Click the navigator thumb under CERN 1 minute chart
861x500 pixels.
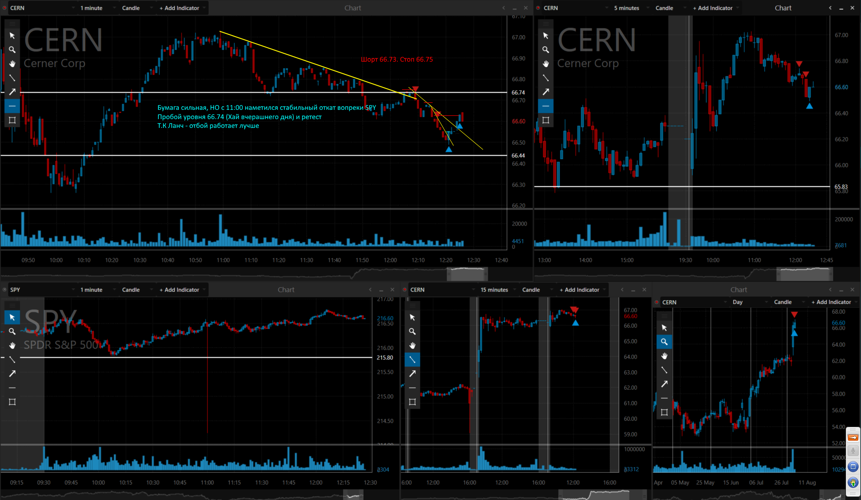(467, 273)
